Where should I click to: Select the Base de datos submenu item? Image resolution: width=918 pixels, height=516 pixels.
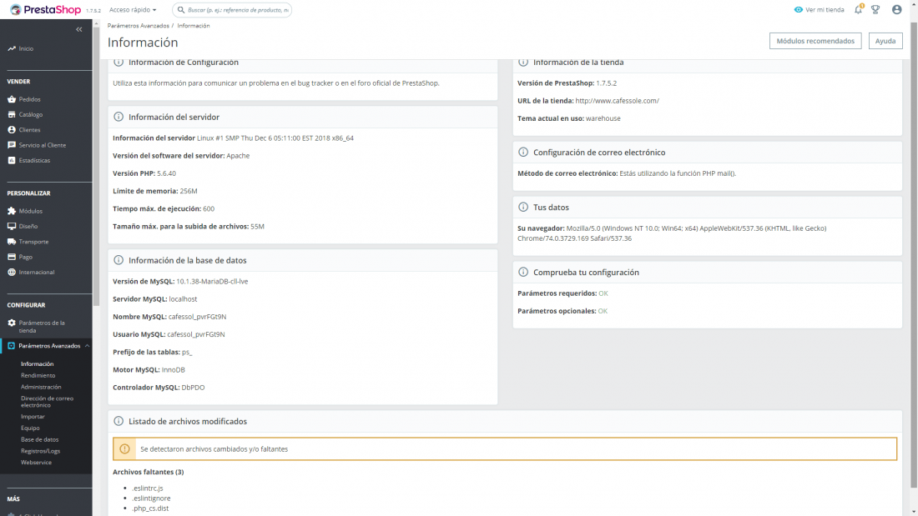[40, 439]
